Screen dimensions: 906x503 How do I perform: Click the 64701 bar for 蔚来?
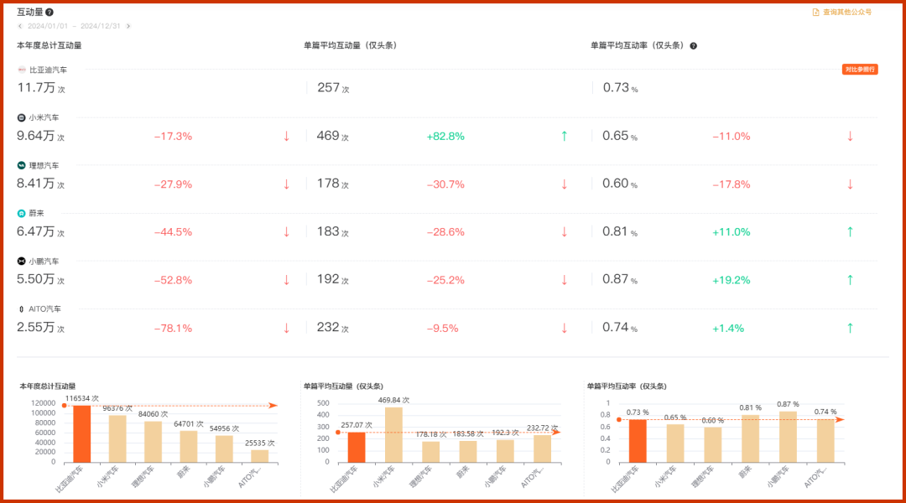[189, 446]
